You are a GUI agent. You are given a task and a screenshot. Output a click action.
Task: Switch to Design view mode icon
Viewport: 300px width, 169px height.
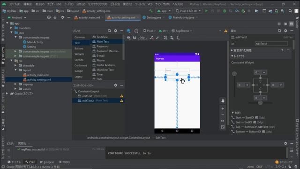292,24
